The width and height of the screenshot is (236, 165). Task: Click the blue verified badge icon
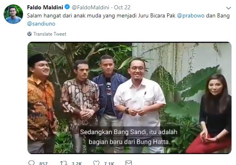(x=67, y=7)
